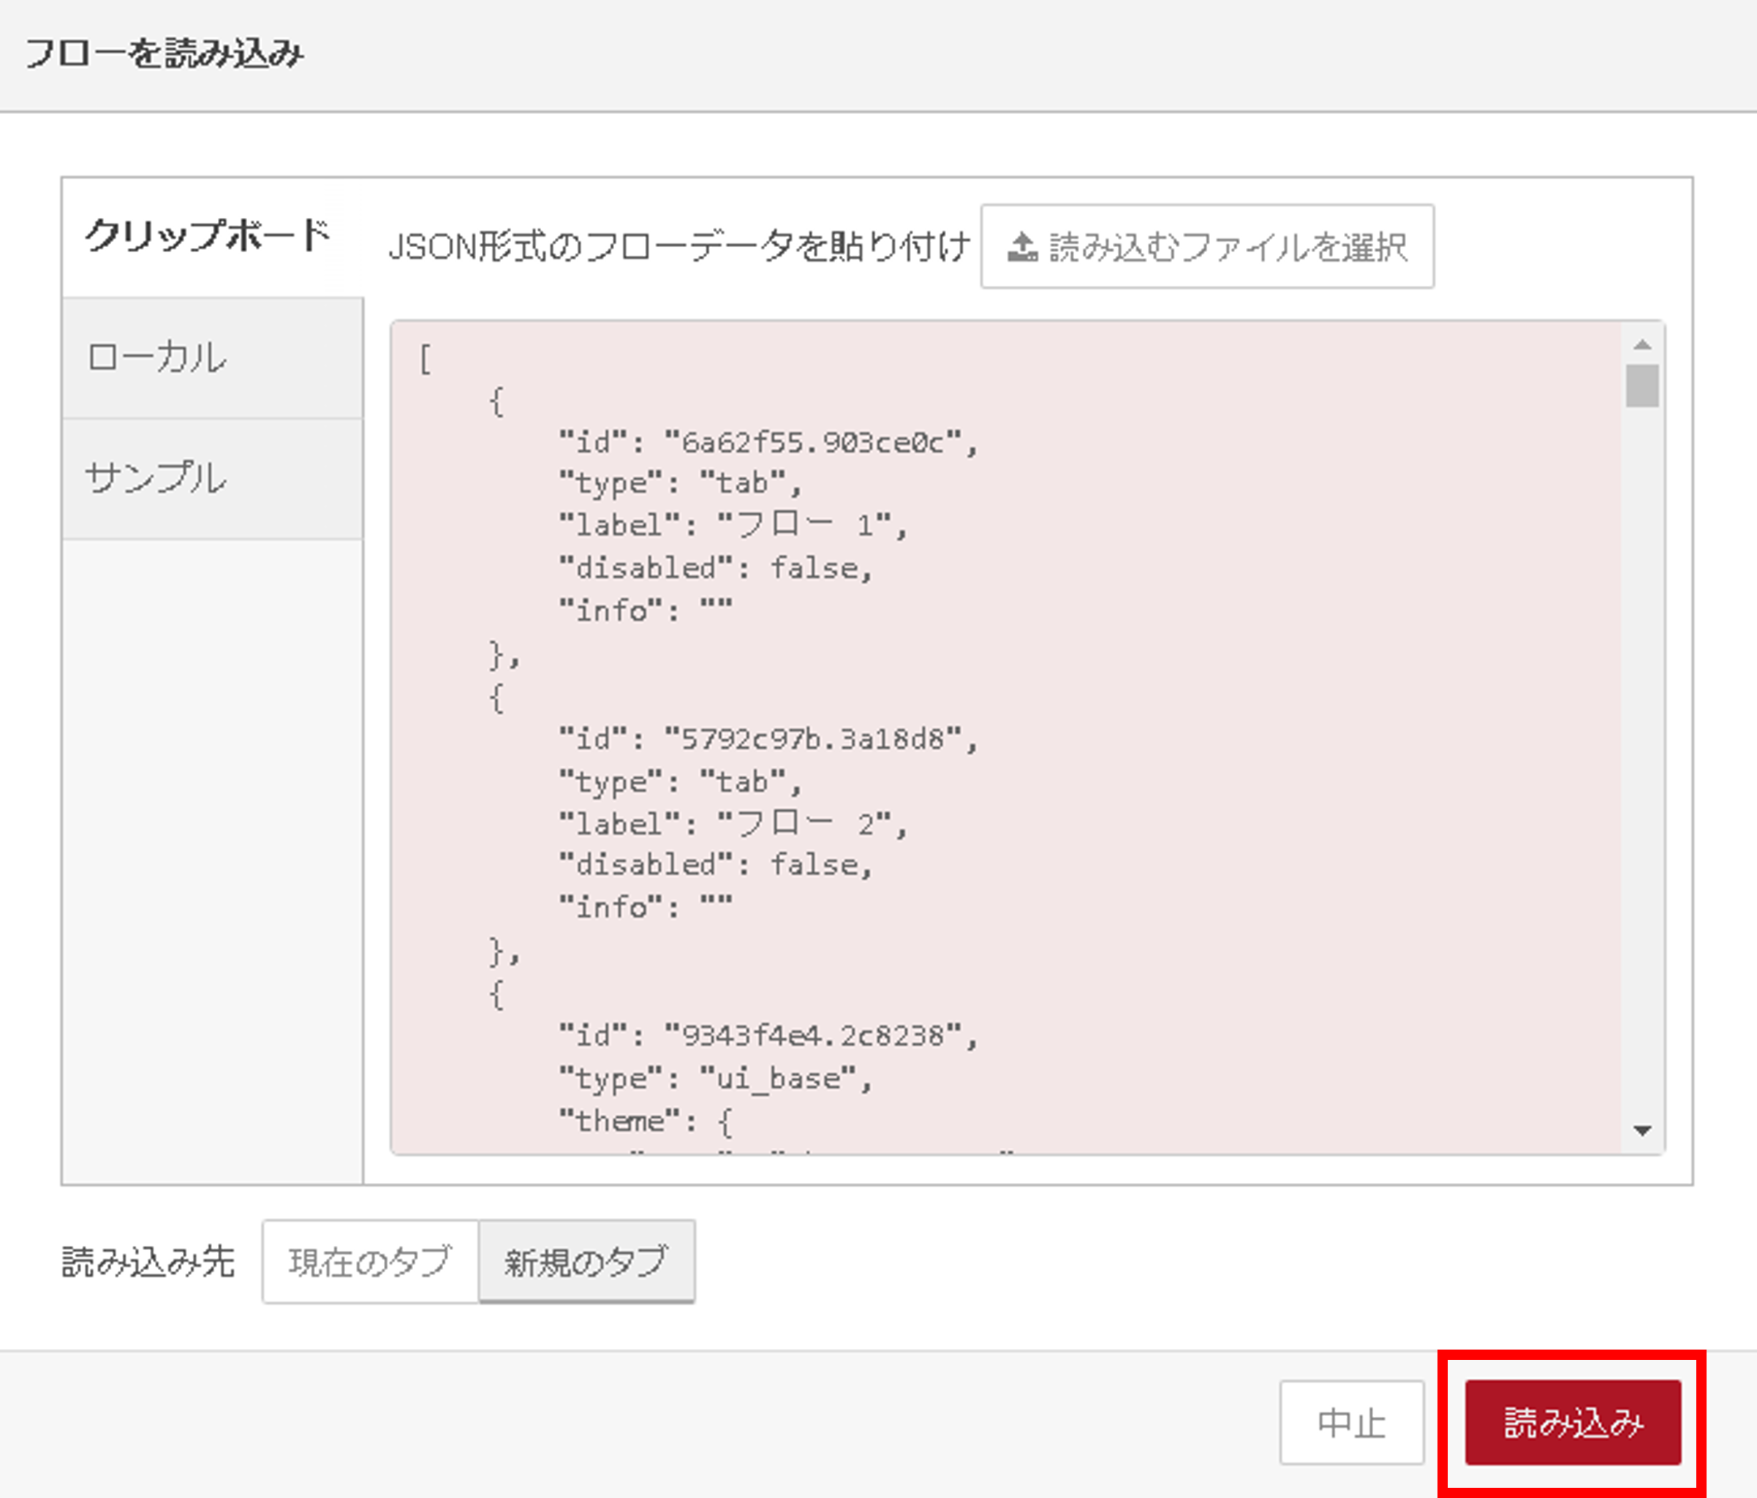Click the type line "ui_base"

point(715,1079)
